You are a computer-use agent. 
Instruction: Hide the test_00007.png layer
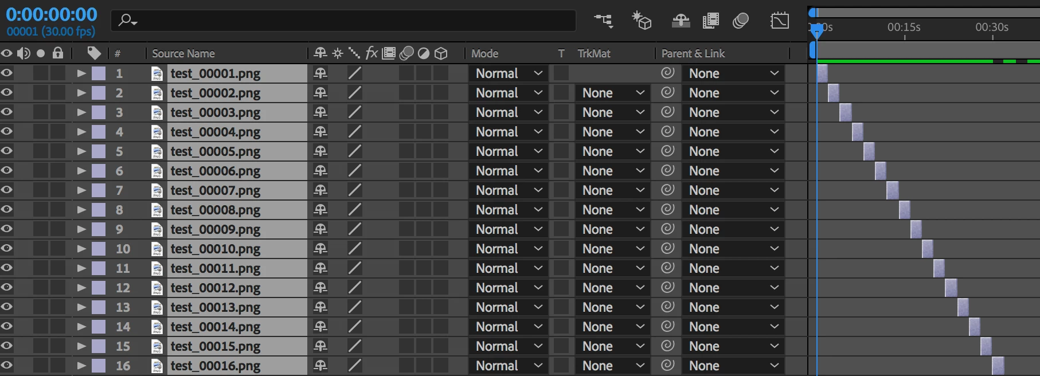tap(6, 190)
